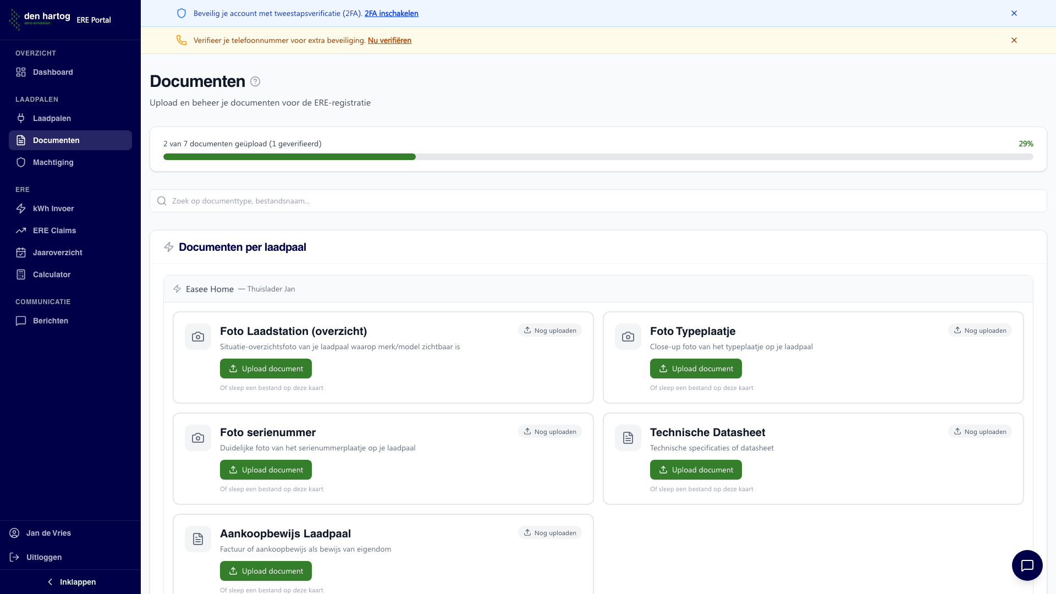Click Uitloggen to sign out
The height and width of the screenshot is (594, 1056).
tap(70, 557)
